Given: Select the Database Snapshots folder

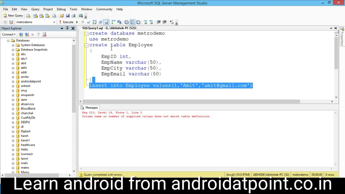Looking at the screenshot, I should pyautogui.click(x=34, y=50).
